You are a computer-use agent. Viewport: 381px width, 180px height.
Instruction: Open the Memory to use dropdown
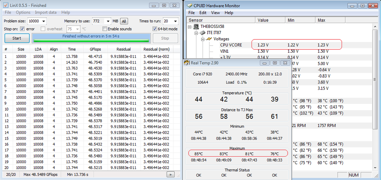pyautogui.click(x=108, y=21)
